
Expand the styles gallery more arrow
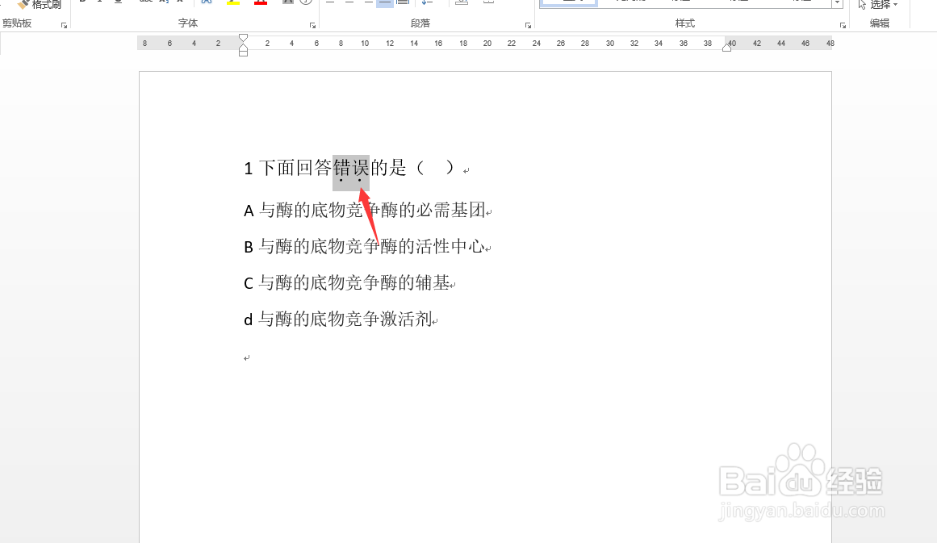click(837, 3)
